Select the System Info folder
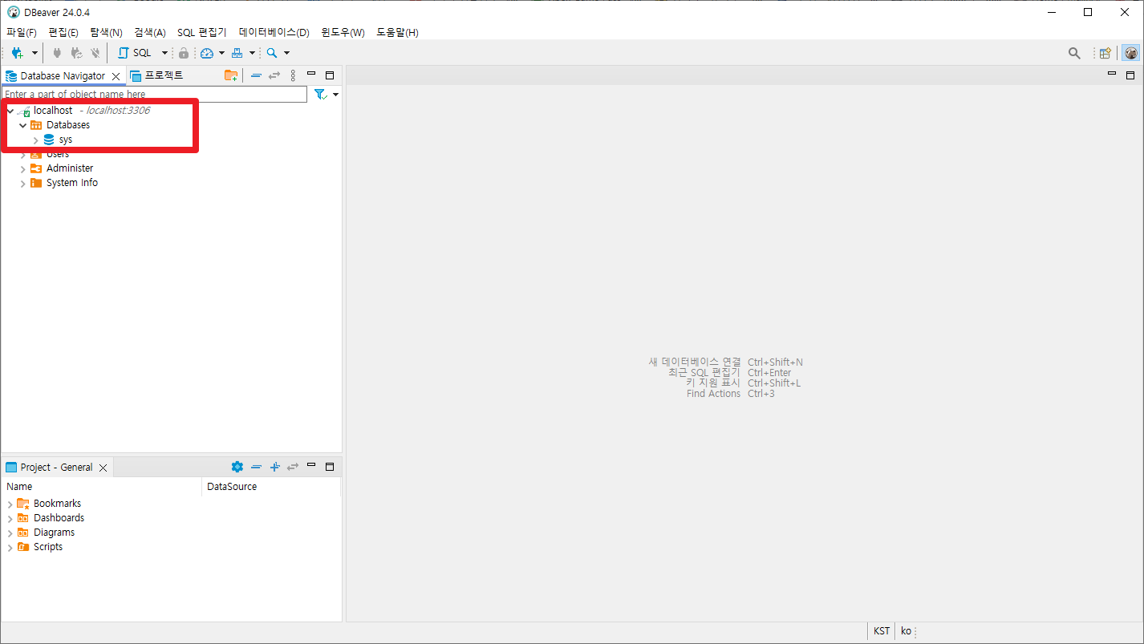Viewport: 1144px width, 644px height. (72, 183)
